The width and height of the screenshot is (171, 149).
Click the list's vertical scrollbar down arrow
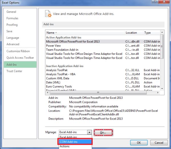(x=162, y=88)
